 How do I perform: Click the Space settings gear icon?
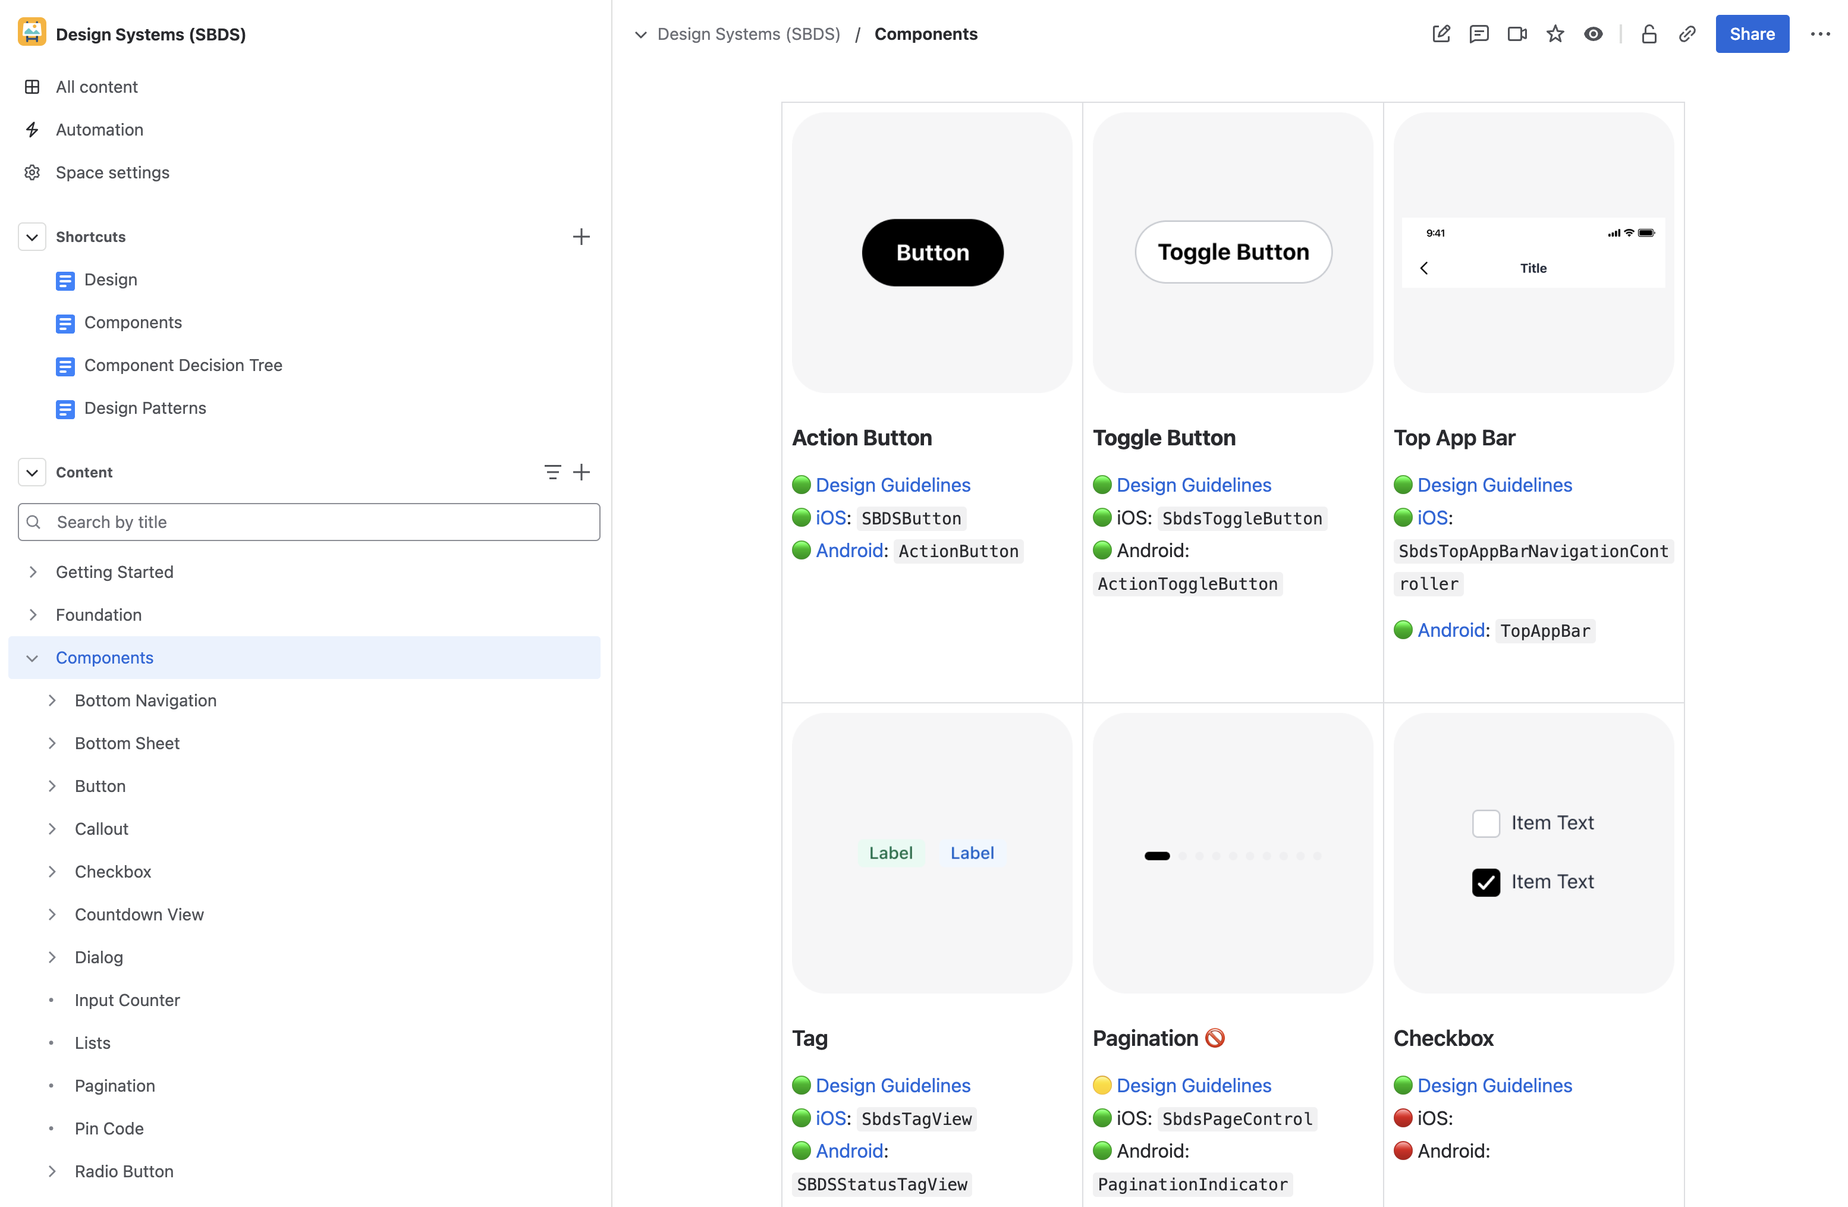coord(32,172)
